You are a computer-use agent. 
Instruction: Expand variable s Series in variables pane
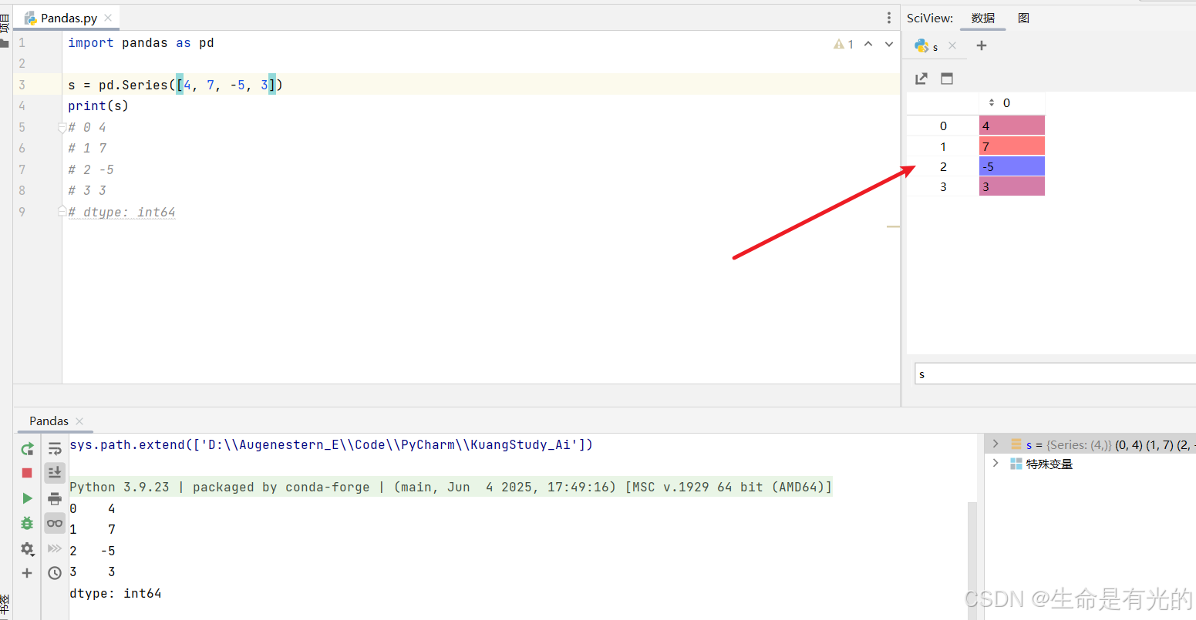click(x=996, y=444)
